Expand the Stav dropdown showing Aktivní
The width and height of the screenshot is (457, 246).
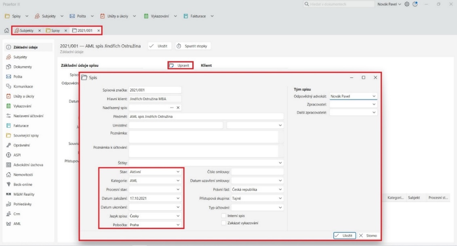coord(178,172)
